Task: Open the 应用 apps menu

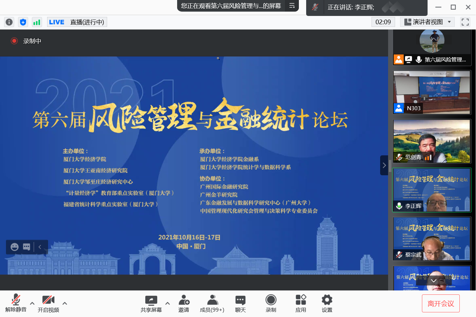Action: point(301,303)
